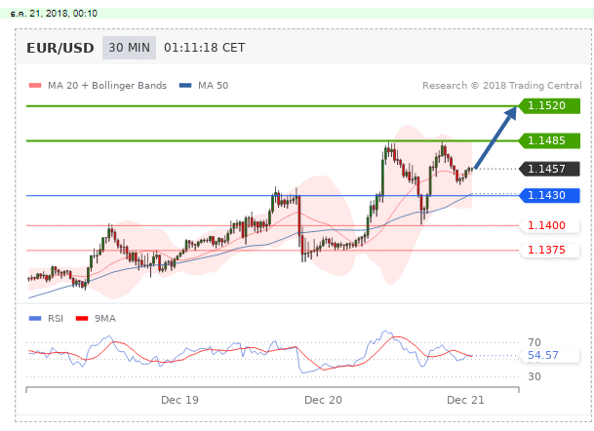
Task: Click the Dec 19 date axis label
Action: click(179, 401)
